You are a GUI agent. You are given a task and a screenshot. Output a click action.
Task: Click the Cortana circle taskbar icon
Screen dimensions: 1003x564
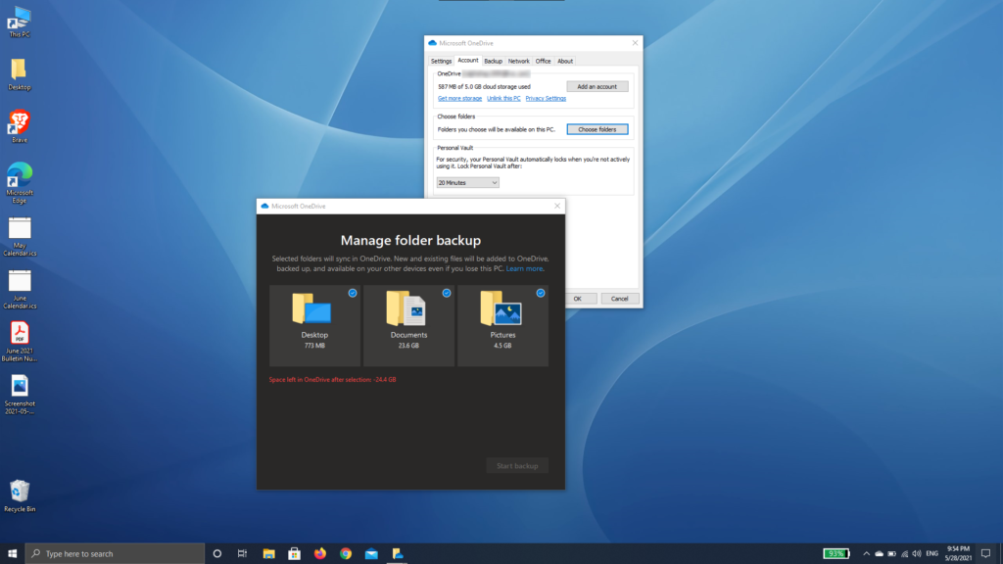pyautogui.click(x=216, y=554)
